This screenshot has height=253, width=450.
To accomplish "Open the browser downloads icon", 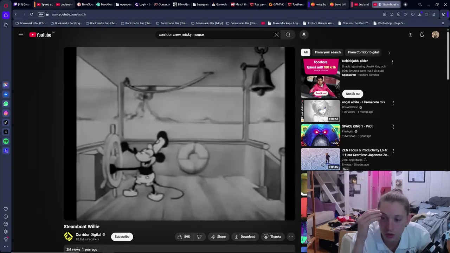I will [x=419, y=14].
